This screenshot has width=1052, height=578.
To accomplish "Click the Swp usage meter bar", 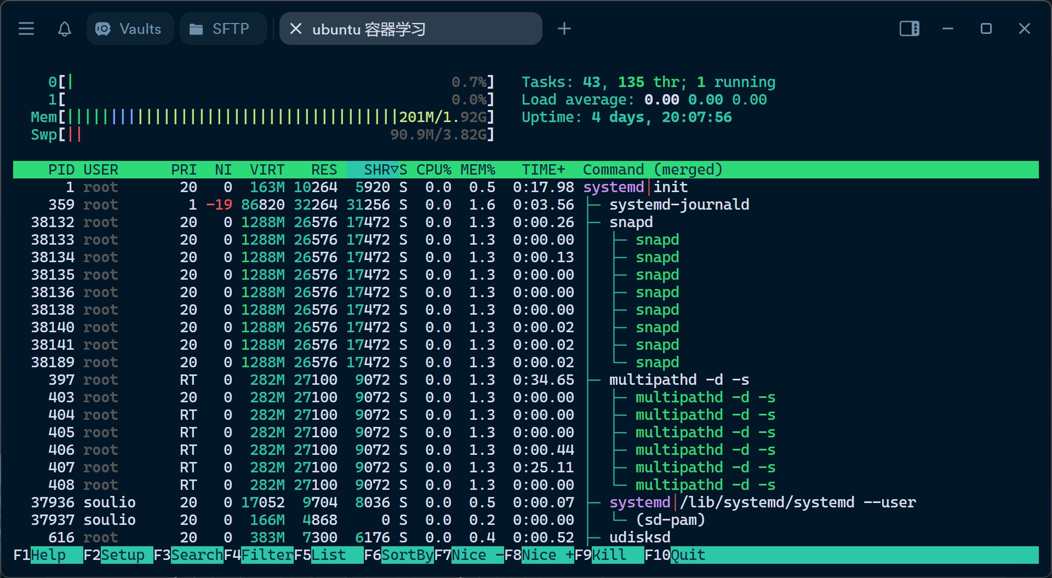I will tap(263, 135).
